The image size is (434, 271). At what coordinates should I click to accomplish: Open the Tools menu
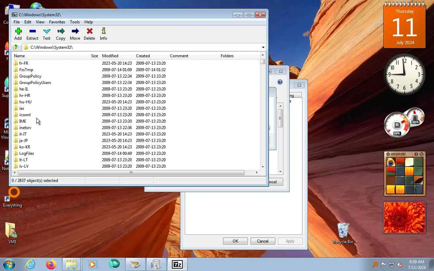(75, 22)
